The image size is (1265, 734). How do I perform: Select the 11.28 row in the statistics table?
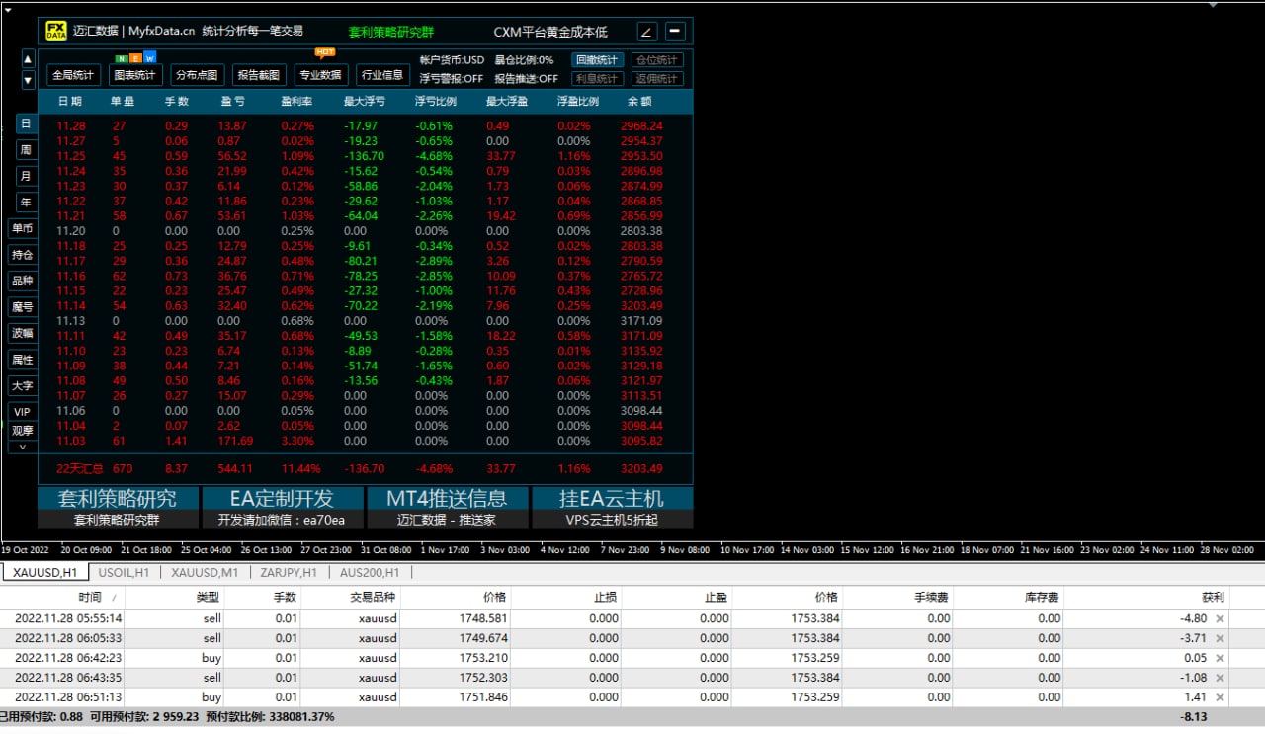pos(366,126)
